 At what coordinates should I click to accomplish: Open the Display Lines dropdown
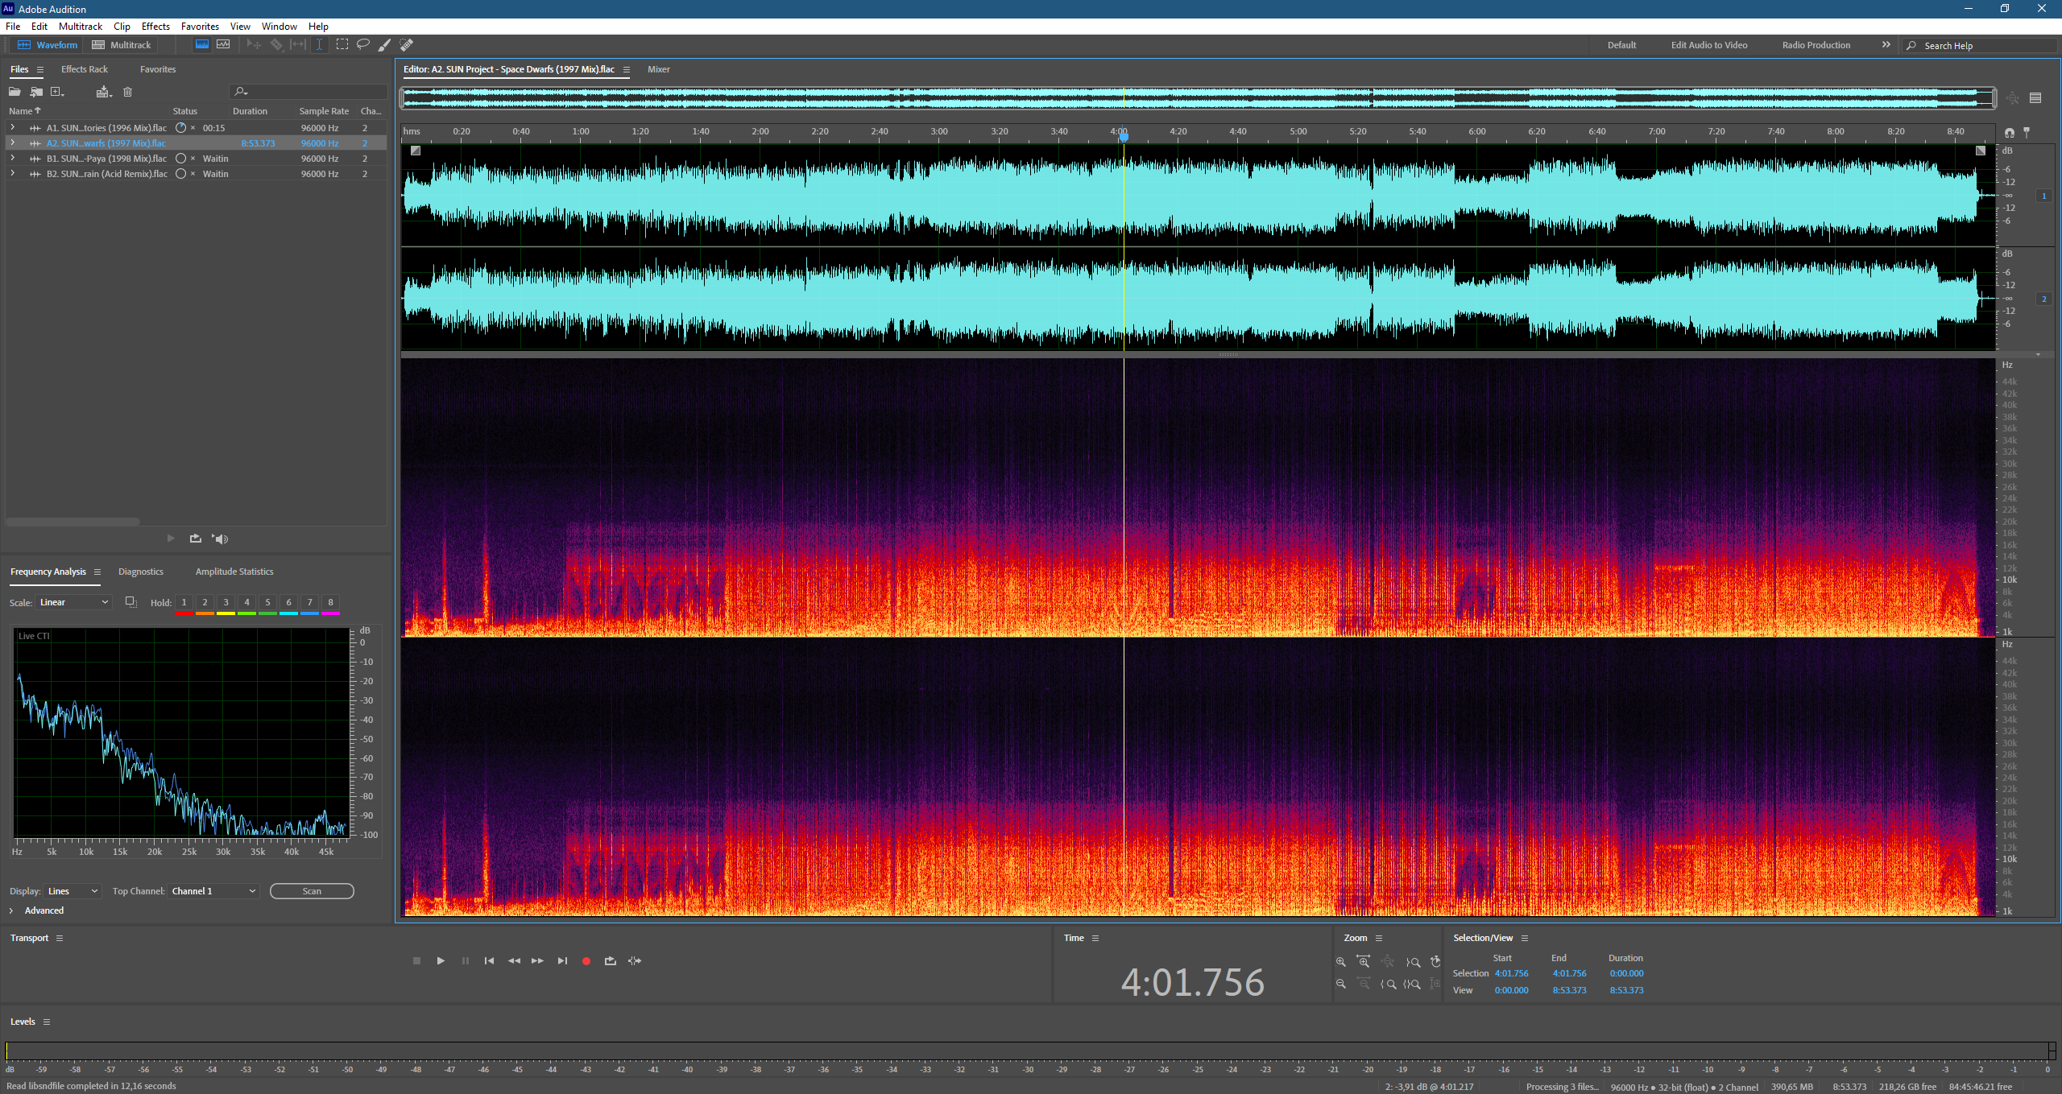pos(72,891)
